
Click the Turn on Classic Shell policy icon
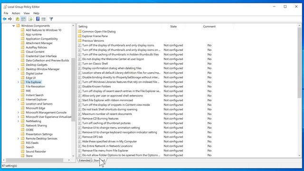coord(80,64)
